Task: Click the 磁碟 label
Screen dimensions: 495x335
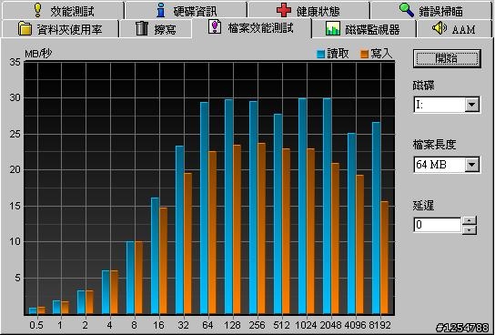Action: click(x=423, y=86)
